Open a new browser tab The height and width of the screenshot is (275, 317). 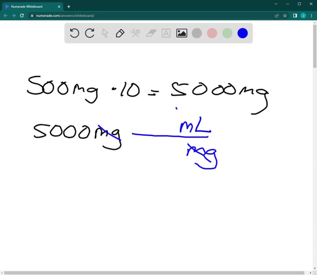tap(69, 6)
